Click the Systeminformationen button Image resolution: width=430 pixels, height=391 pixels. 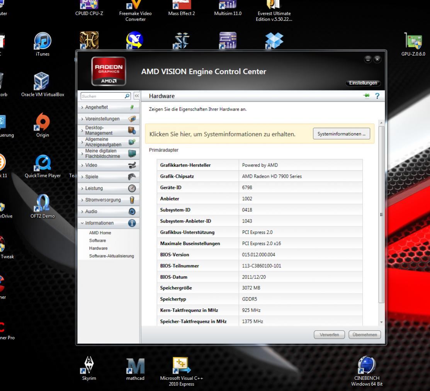[x=342, y=134]
